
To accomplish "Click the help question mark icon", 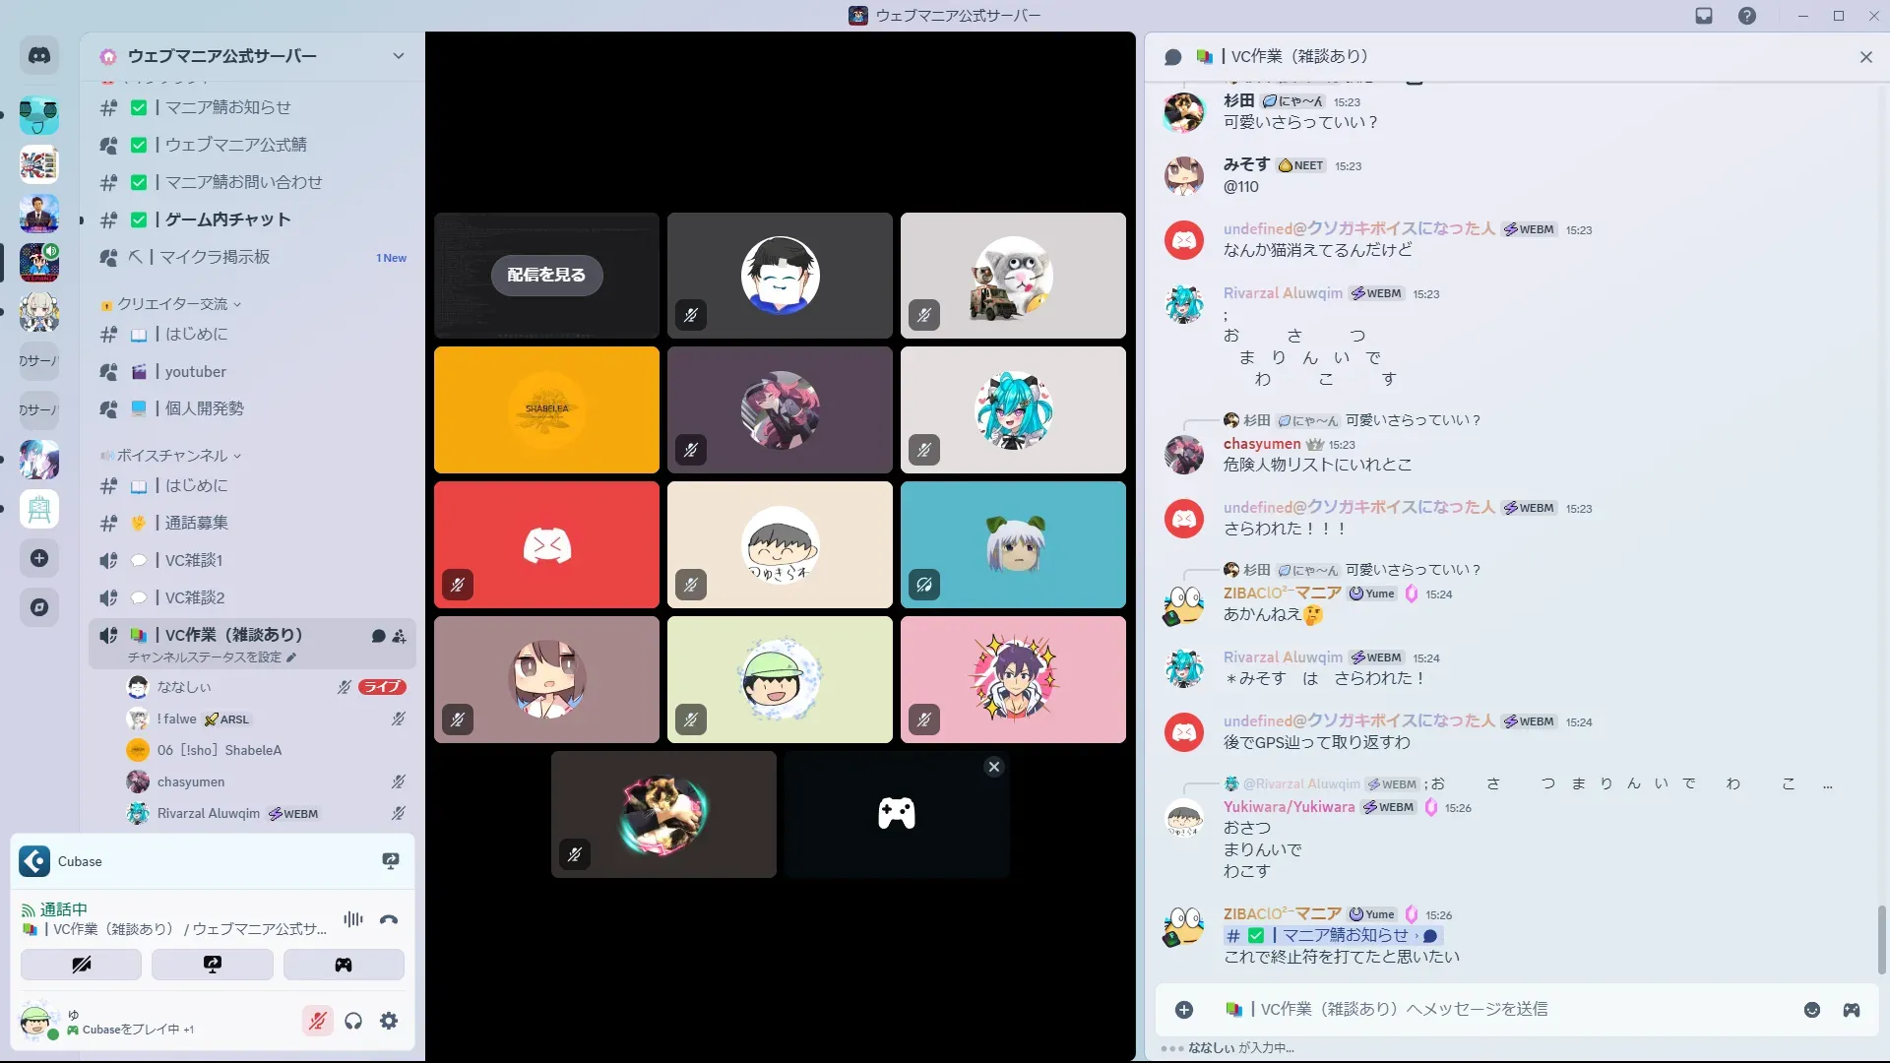I will (1746, 16).
